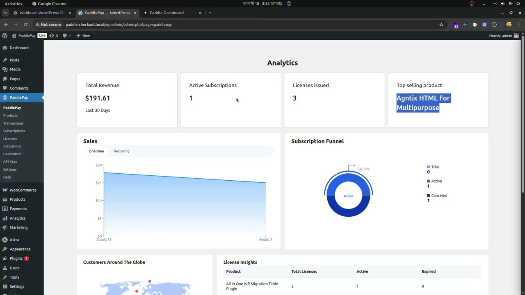Viewport: 525px width, 295px height.
Task: Click the New plus item in admin bar
Action: (83, 36)
